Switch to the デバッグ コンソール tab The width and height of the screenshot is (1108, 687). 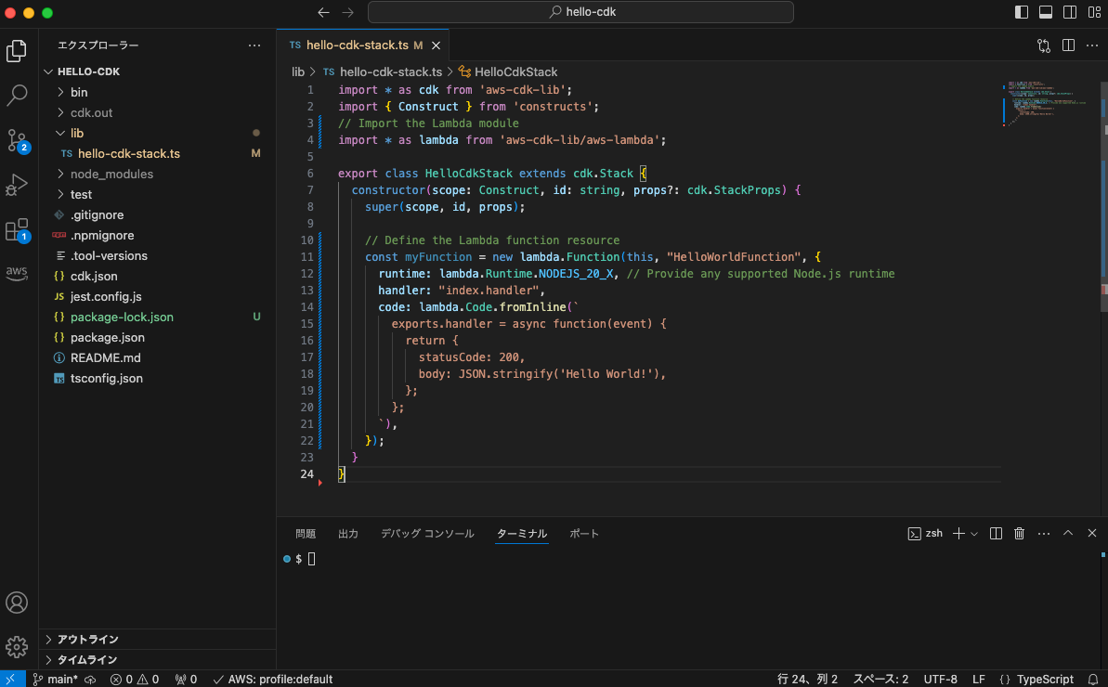427,534
